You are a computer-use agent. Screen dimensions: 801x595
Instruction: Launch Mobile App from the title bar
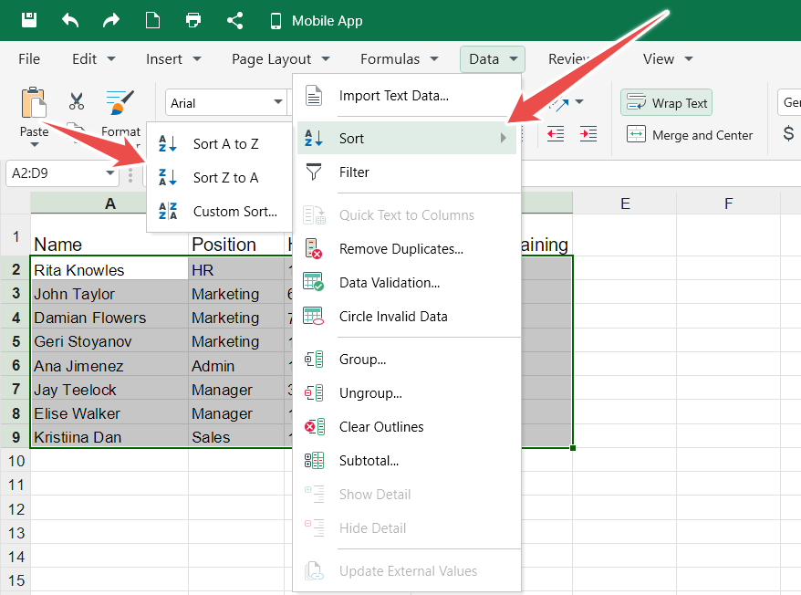pyautogui.click(x=316, y=20)
